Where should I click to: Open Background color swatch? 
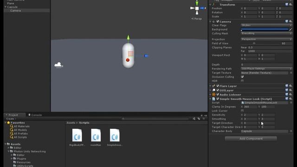(x=265, y=29)
